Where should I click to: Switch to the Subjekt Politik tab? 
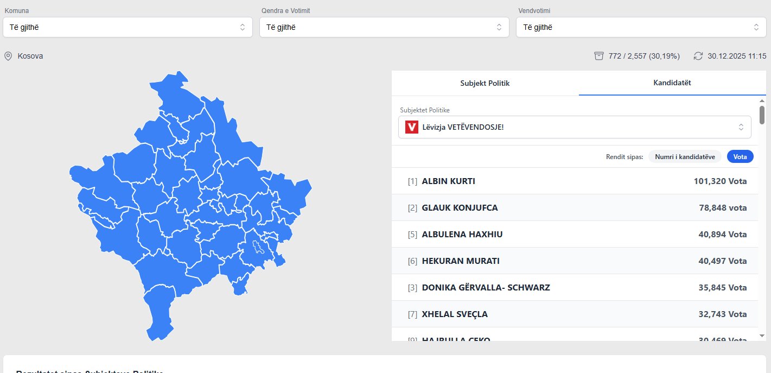tap(485, 84)
